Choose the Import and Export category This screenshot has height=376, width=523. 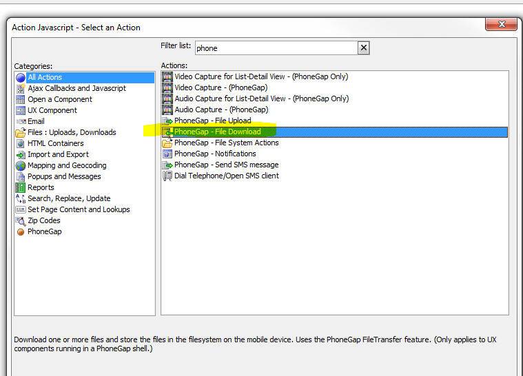coord(58,154)
